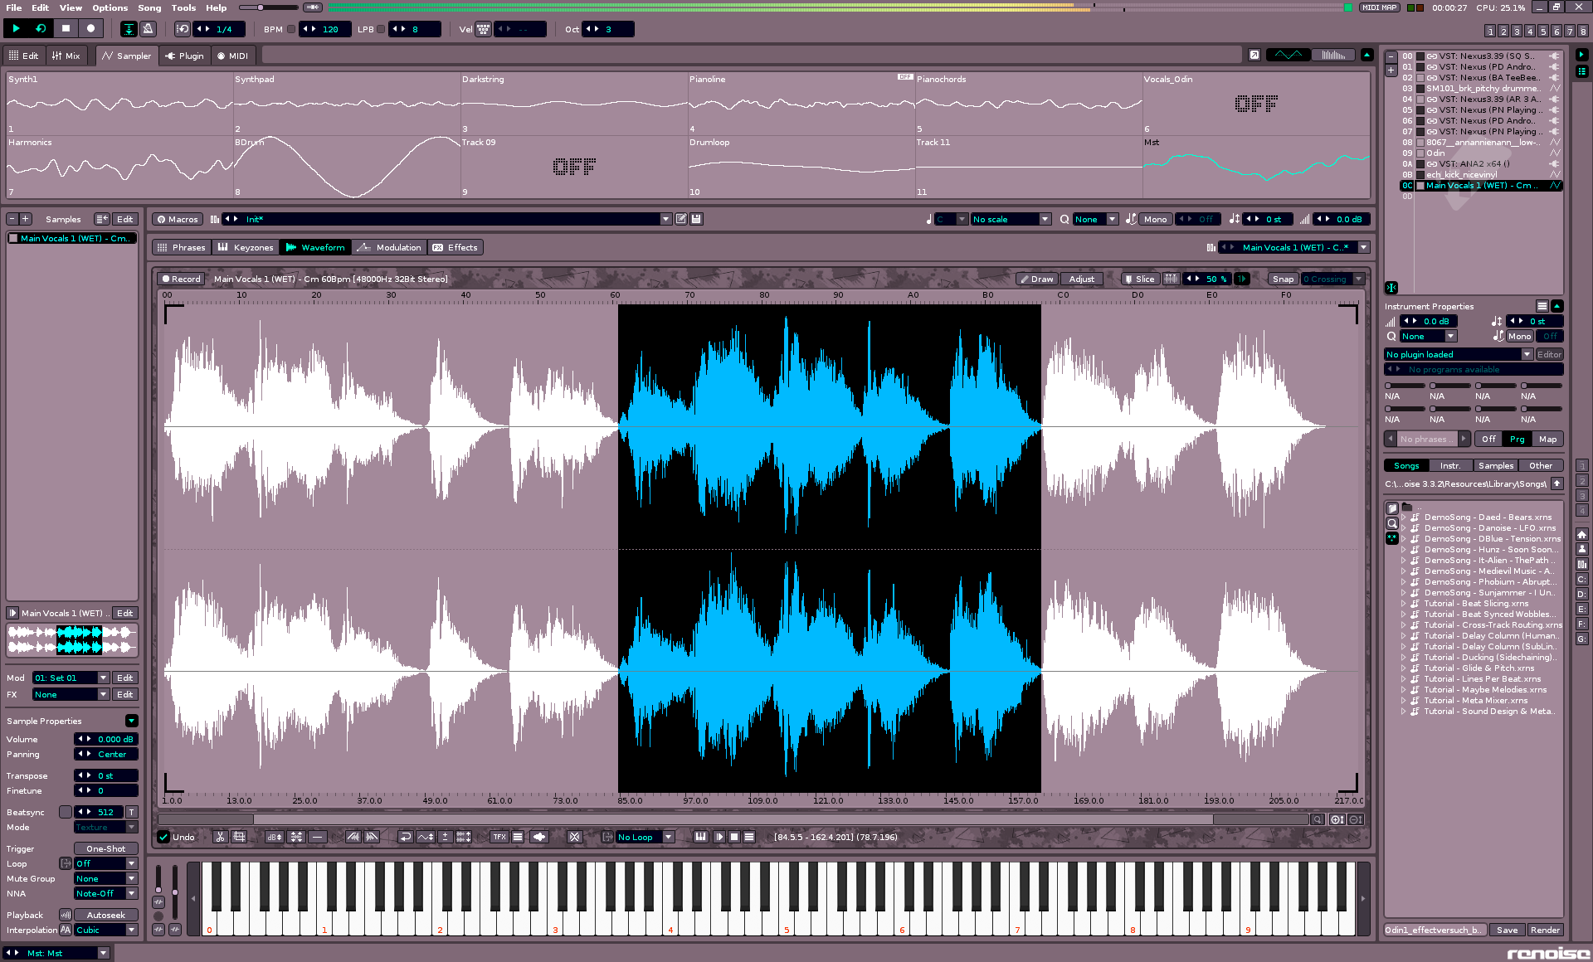Expand 'Tutorial - Beat Slicing.xrns' tree item

1404,604
